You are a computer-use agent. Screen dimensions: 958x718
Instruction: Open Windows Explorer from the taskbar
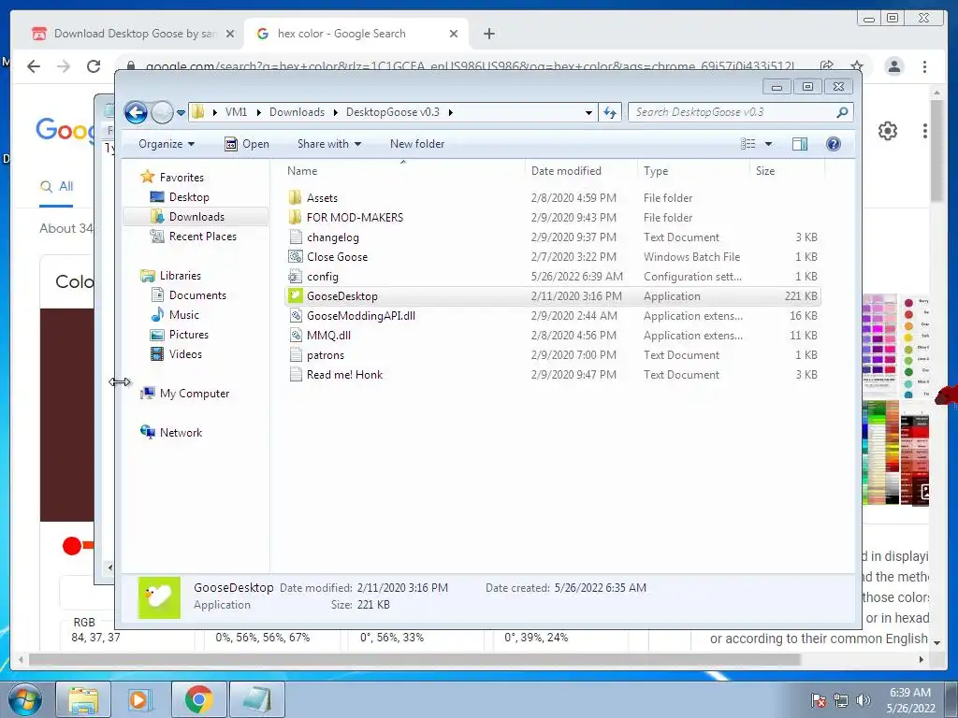click(x=83, y=699)
